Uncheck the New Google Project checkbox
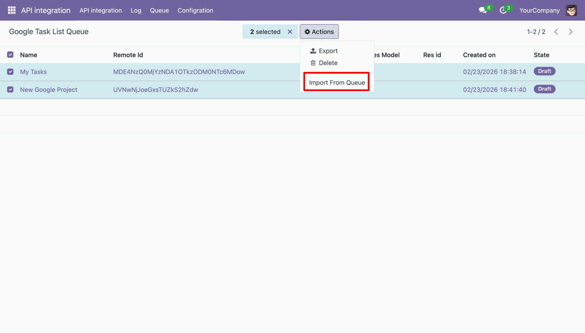This screenshot has height=333, width=585. [10, 90]
